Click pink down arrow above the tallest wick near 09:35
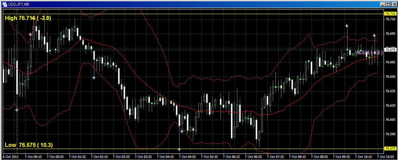Viewport: 398px width, 160px height. click(x=347, y=26)
